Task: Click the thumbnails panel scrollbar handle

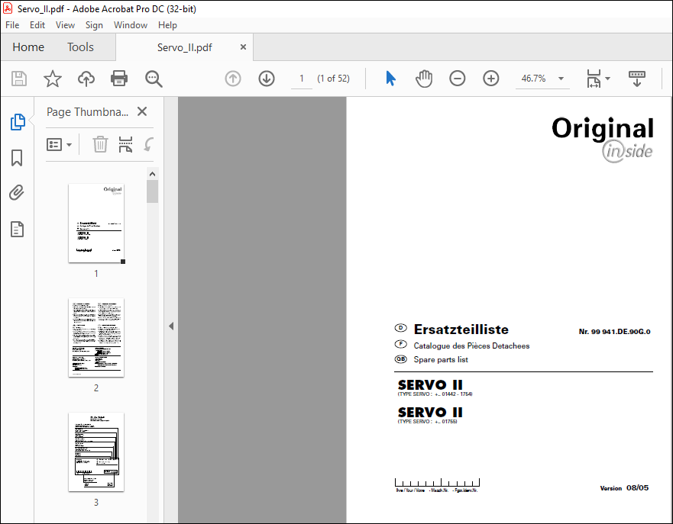Action: 152,191
